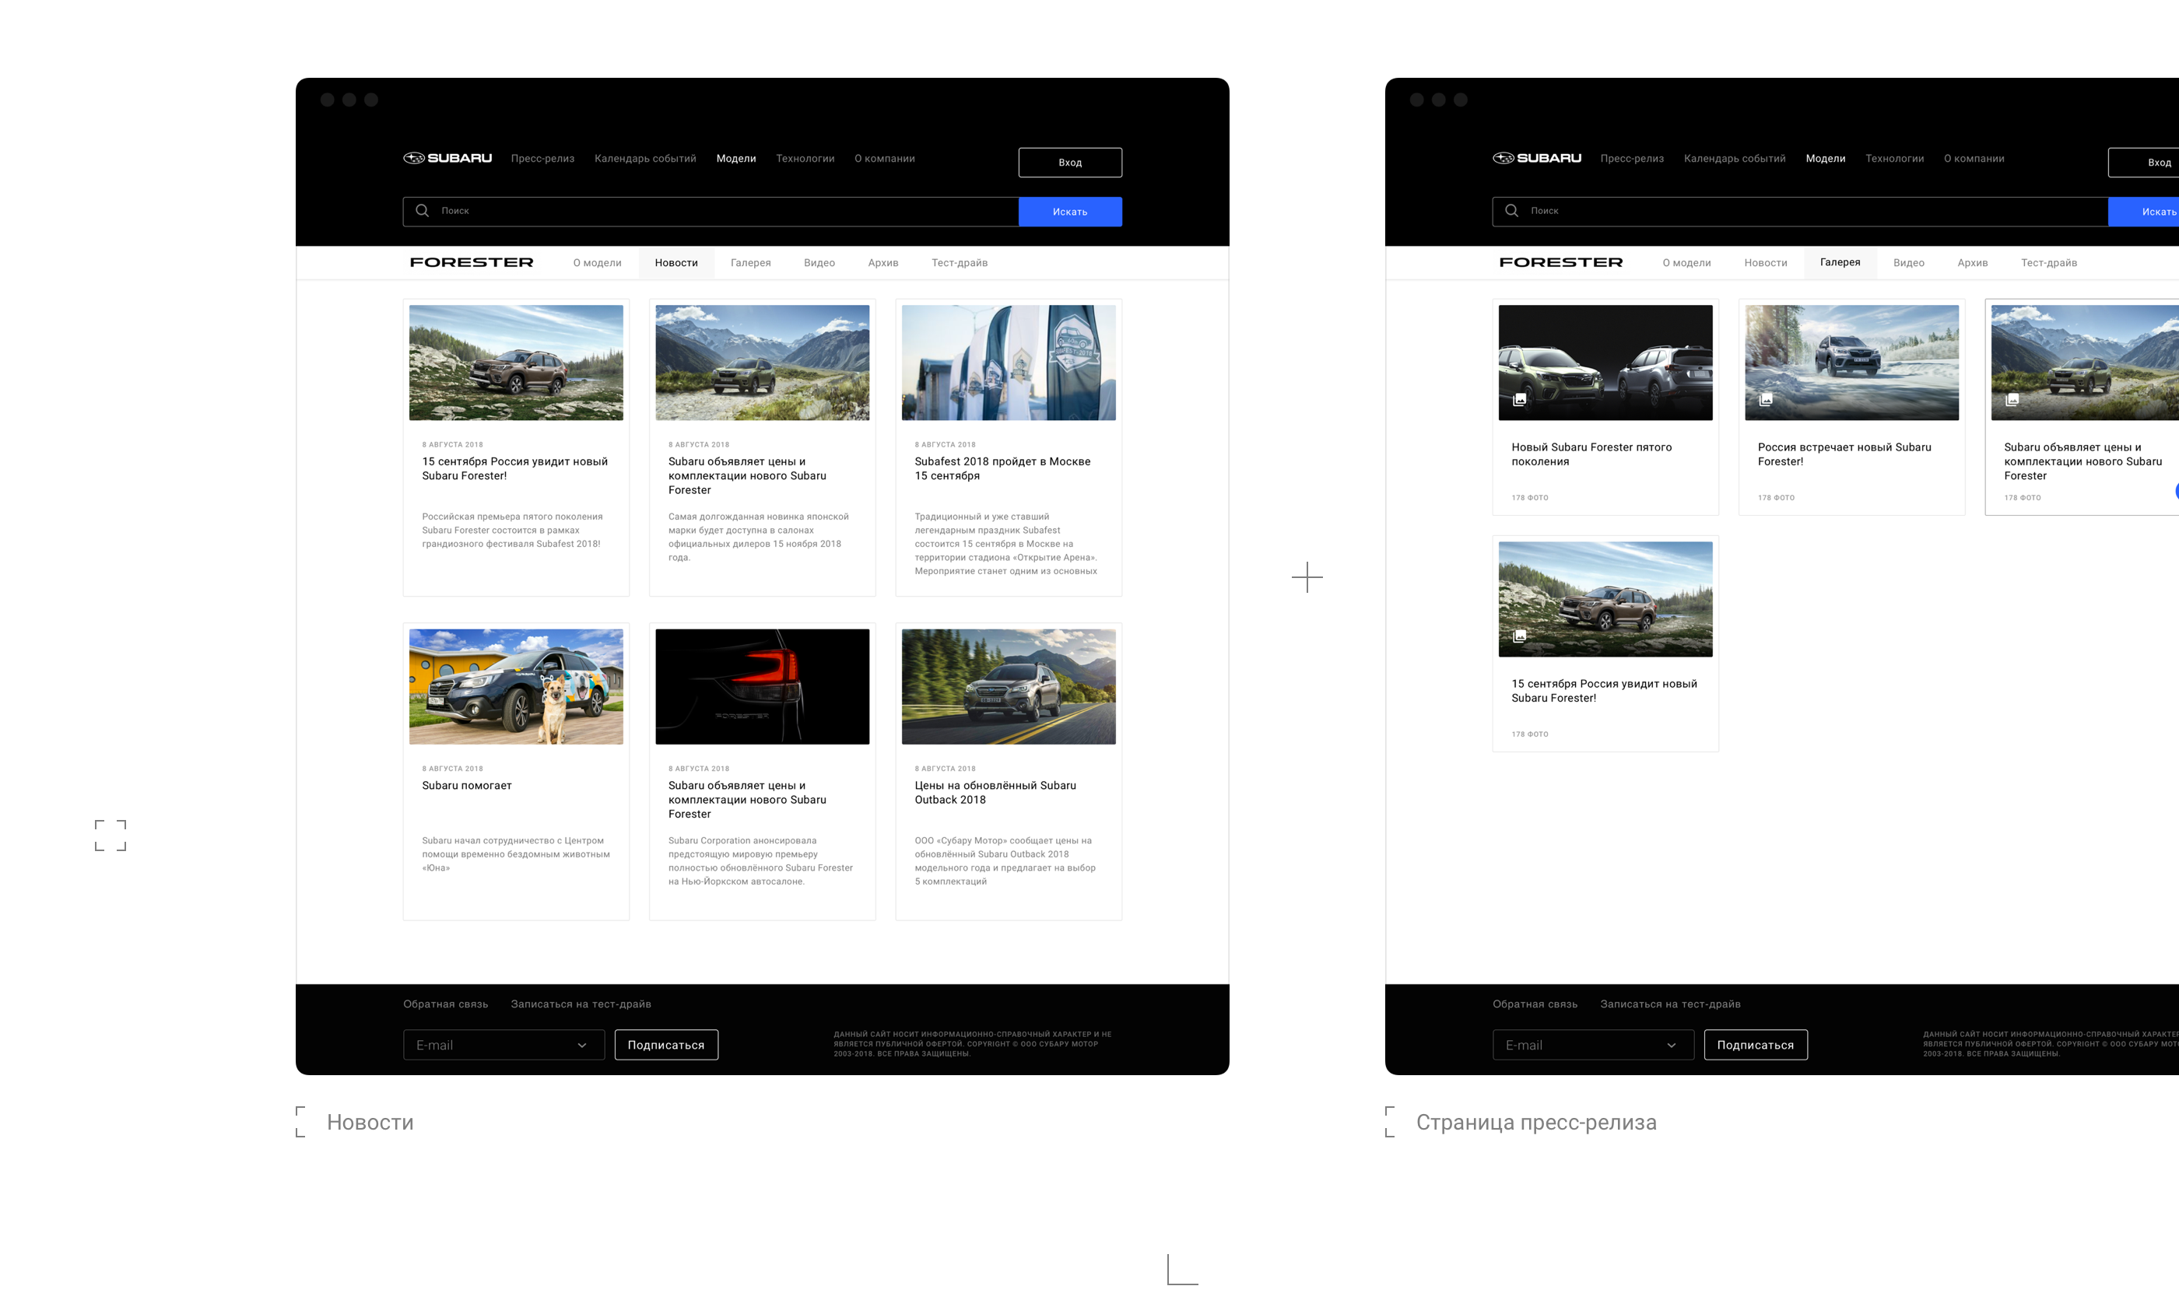Open Видео tab in the press-release window
The image size is (2179, 1293).
tap(1909, 263)
